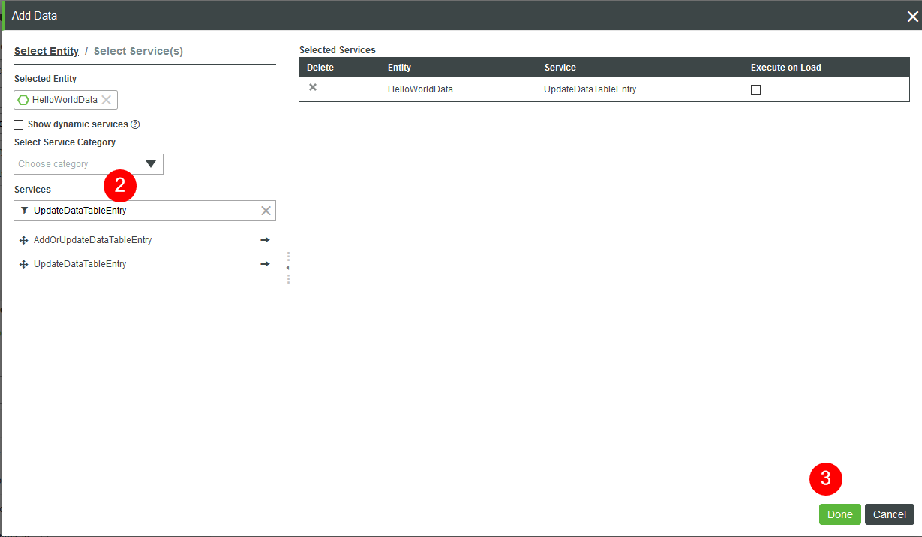Add UpdateDataTableEntry using its arrow

[x=264, y=263]
